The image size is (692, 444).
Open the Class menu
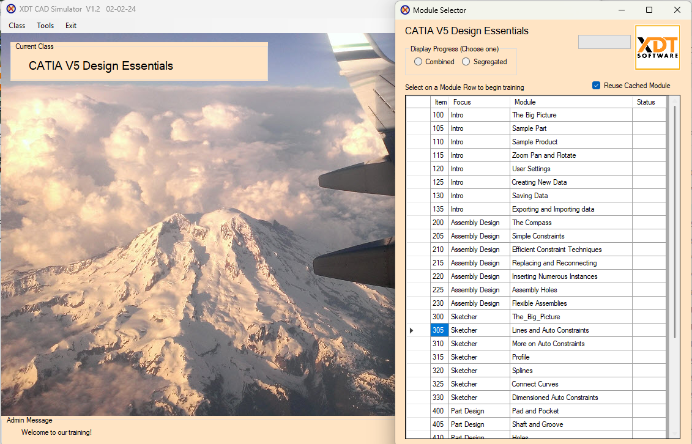(17, 26)
